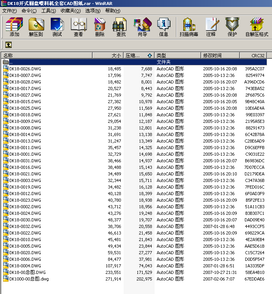The image size is (272, 294).
Task: Select file name DK18-0022.DWG
Action: [25, 233]
